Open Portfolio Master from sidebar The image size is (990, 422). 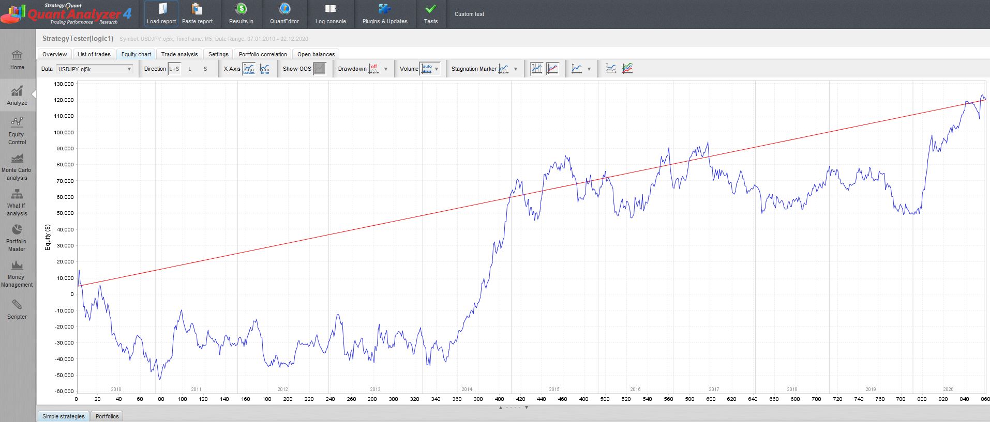17,238
